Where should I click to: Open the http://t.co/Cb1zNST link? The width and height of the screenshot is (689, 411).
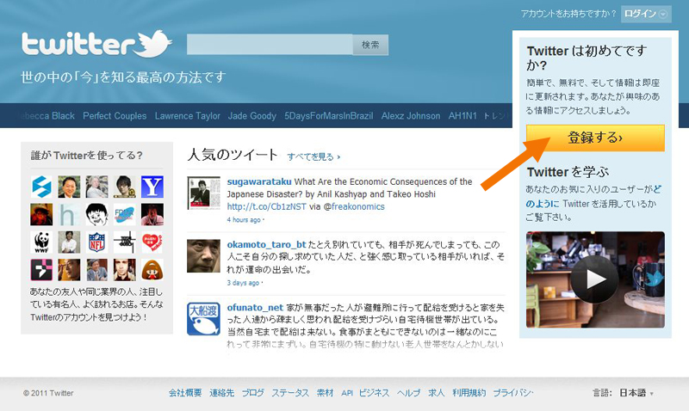[267, 206]
